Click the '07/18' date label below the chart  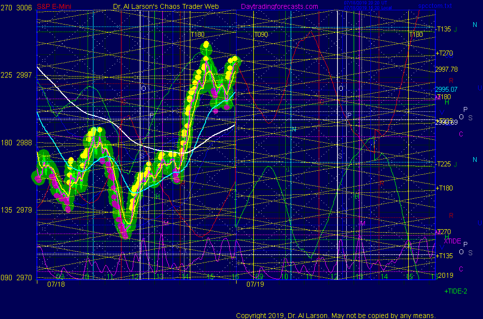click(56, 284)
